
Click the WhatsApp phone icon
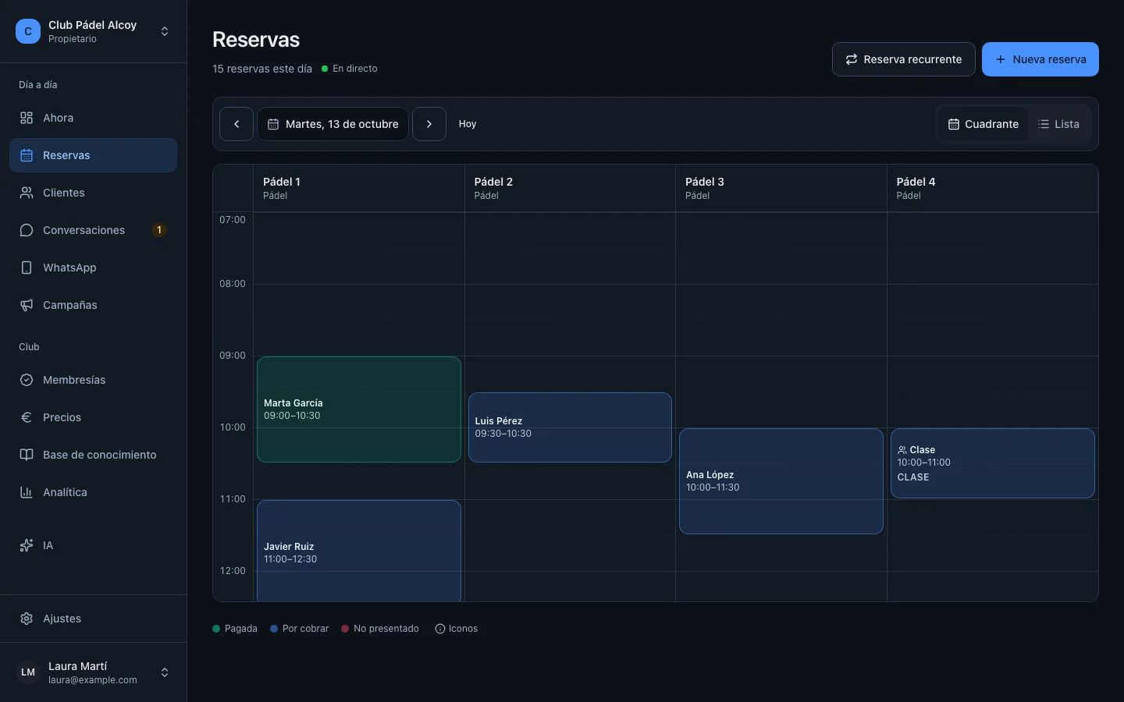27,268
